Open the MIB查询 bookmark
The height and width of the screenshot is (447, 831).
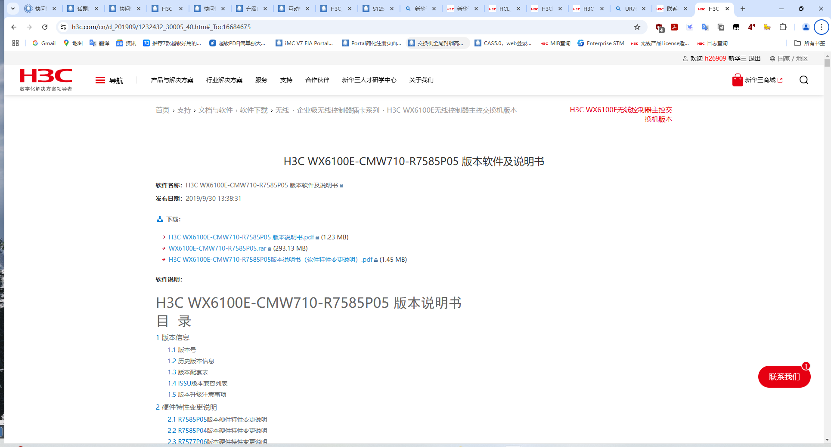tap(555, 43)
